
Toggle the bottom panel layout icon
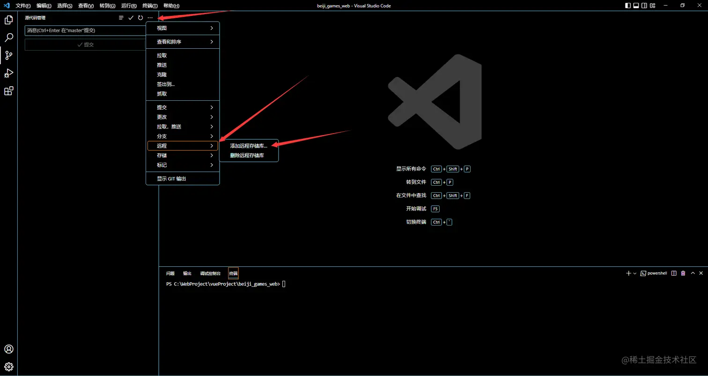636,6
